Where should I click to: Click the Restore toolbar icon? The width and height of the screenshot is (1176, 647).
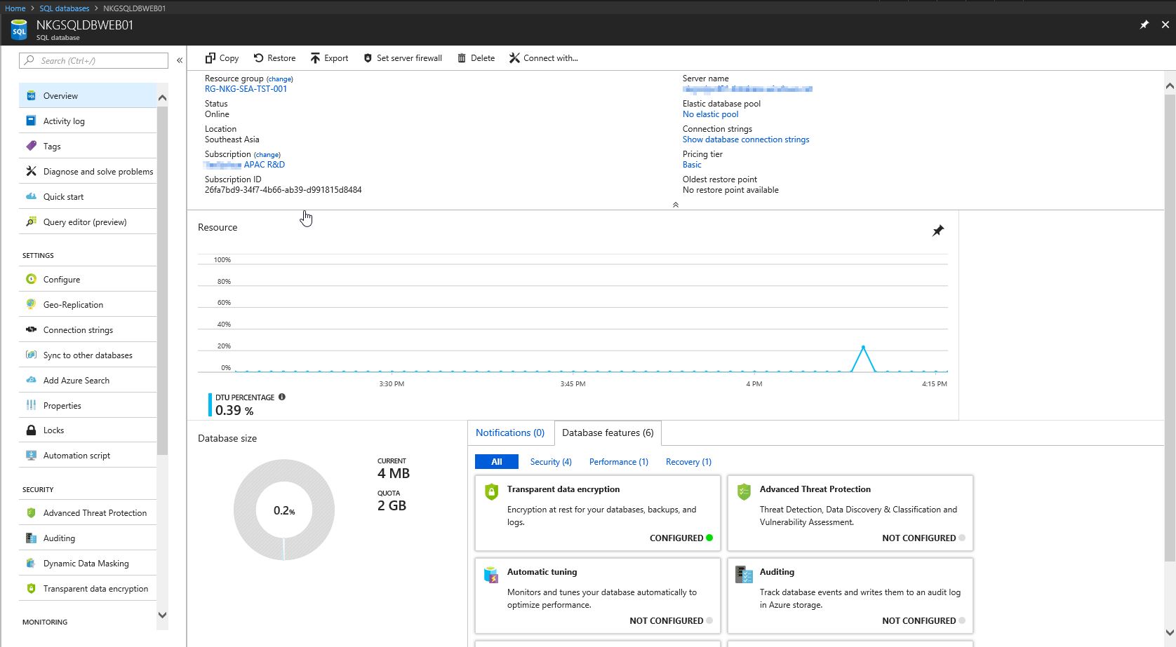tap(258, 58)
